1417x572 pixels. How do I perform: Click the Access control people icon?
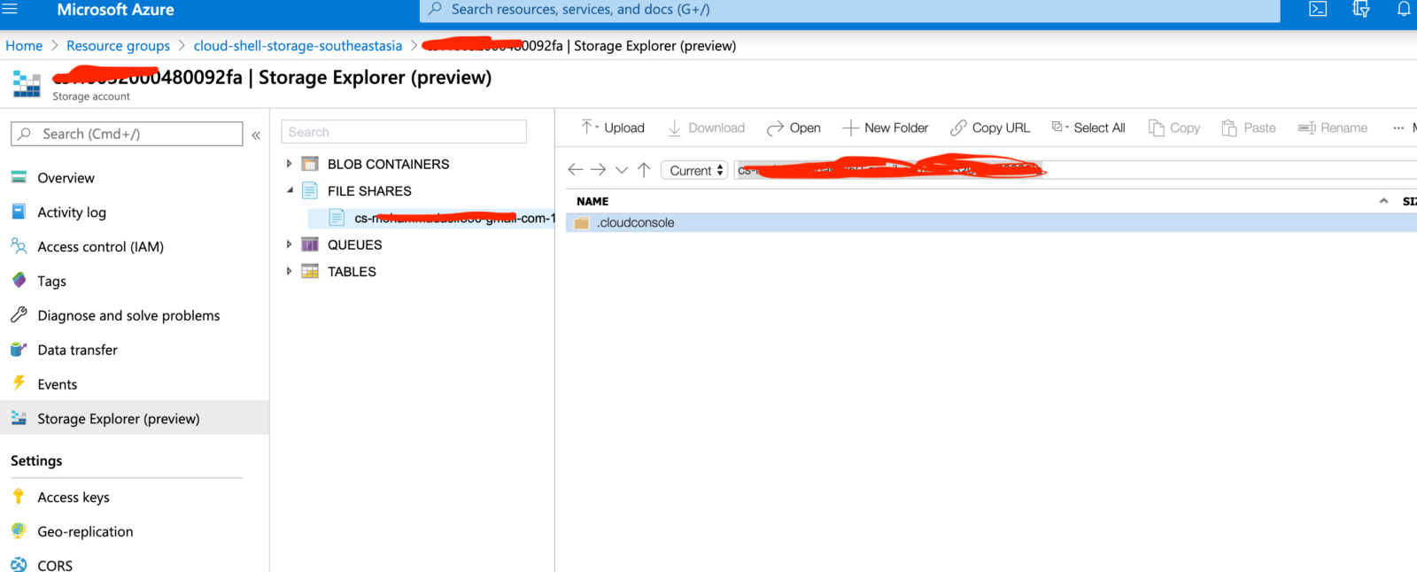point(19,245)
